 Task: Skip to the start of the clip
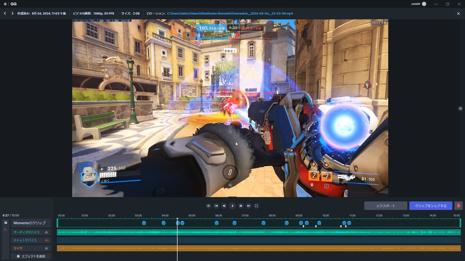click(216, 206)
